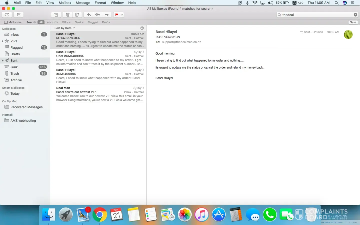This screenshot has width=360, height=225.
Task: Open the flag color dropdown arrow
Action: (122, 15)
